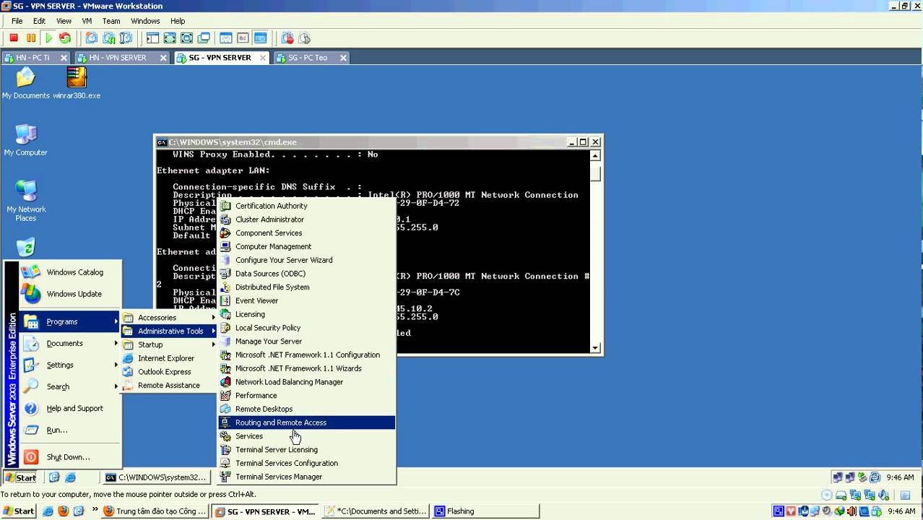
Task: Open Cluster Administrator menu entry
Action: (x=307, y=220)
